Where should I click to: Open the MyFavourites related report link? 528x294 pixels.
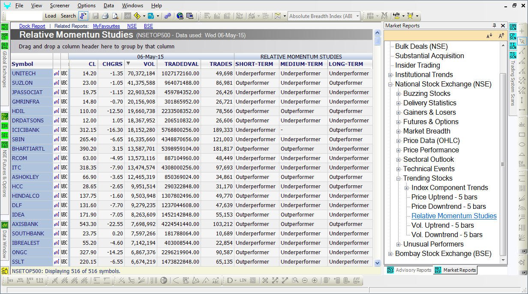(x=106, y=26)
